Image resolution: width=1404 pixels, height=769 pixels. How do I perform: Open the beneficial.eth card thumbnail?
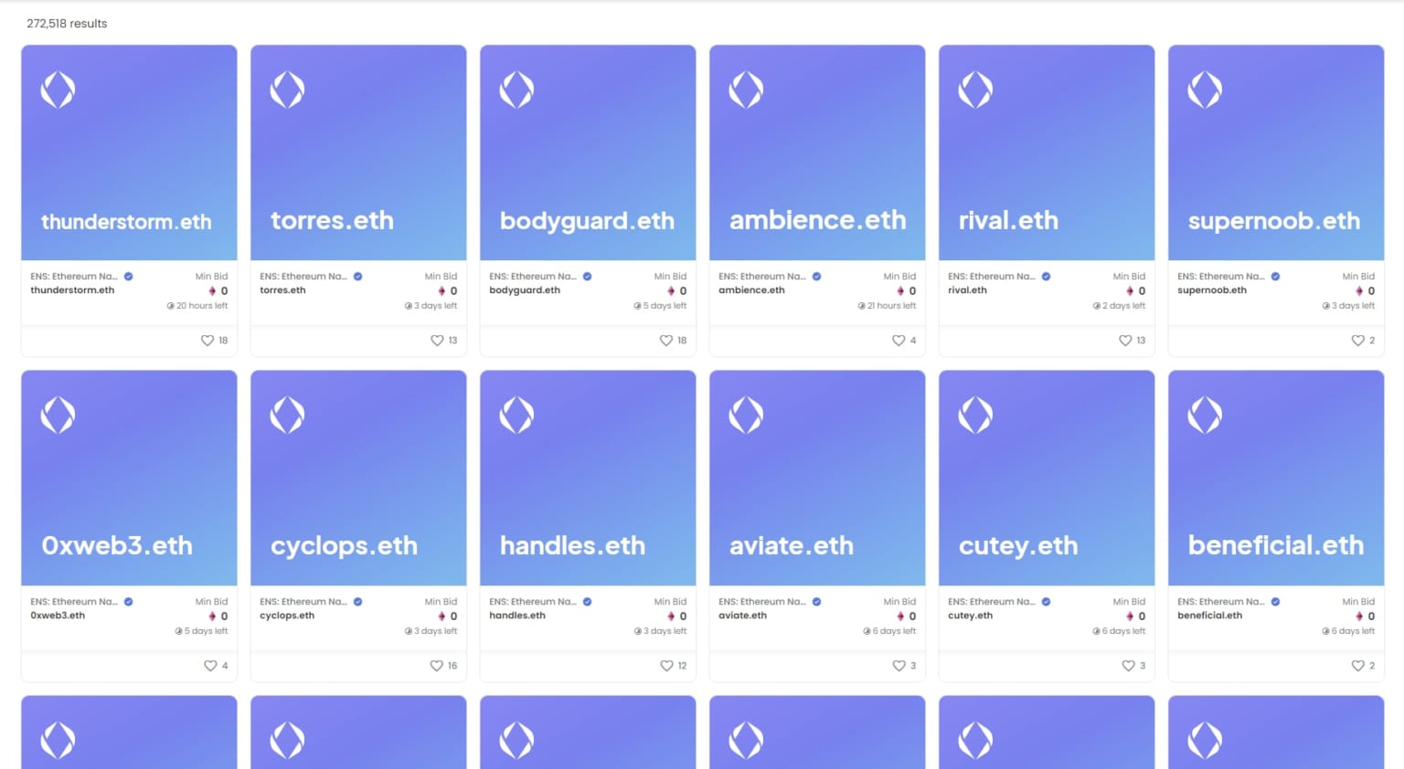point(1275,477)
